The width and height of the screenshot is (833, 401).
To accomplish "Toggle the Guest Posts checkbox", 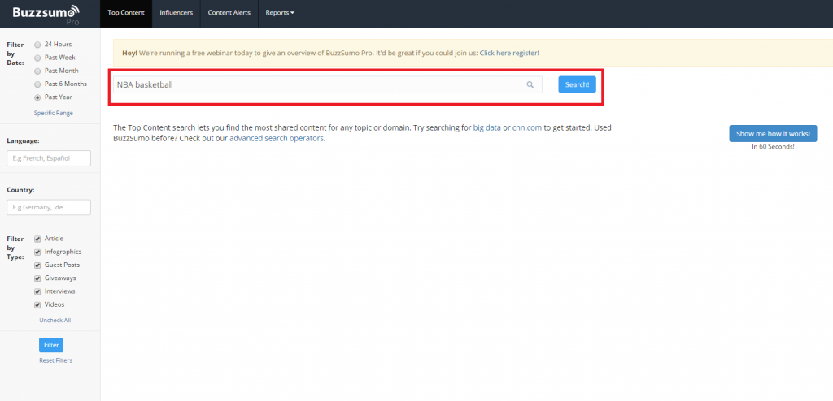I will coord(37,265).
